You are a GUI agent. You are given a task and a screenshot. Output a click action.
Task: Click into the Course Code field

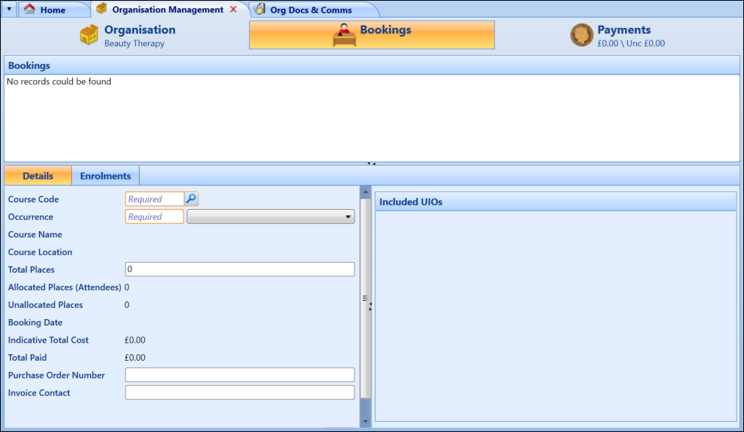(154, 199)
